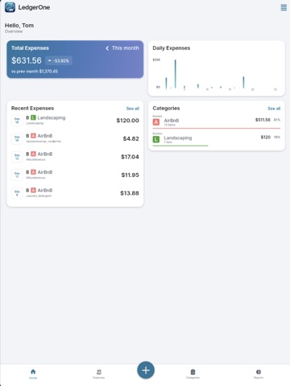Image resolution: width=290 pixels, height=386 pixels.
Task: Open the hamburger menu icon
Action: pyautogui.click(x=284, y=7)
